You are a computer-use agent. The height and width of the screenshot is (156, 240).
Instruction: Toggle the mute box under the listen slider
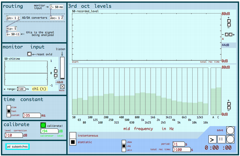(x=62, y=87)
